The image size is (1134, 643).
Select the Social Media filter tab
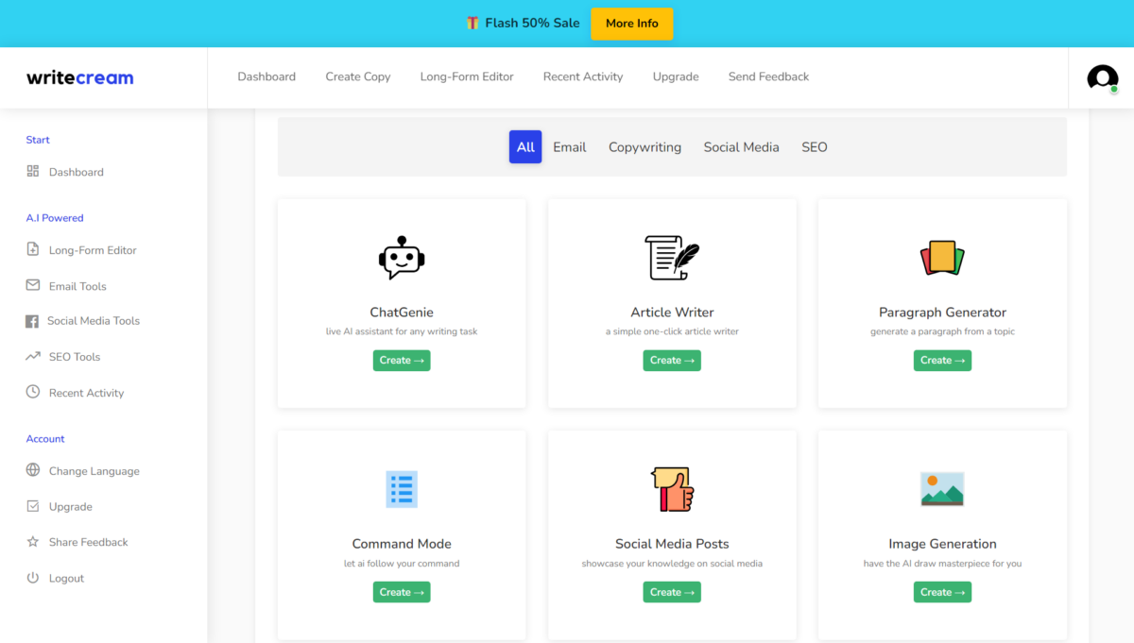click(x=741, y=146)
